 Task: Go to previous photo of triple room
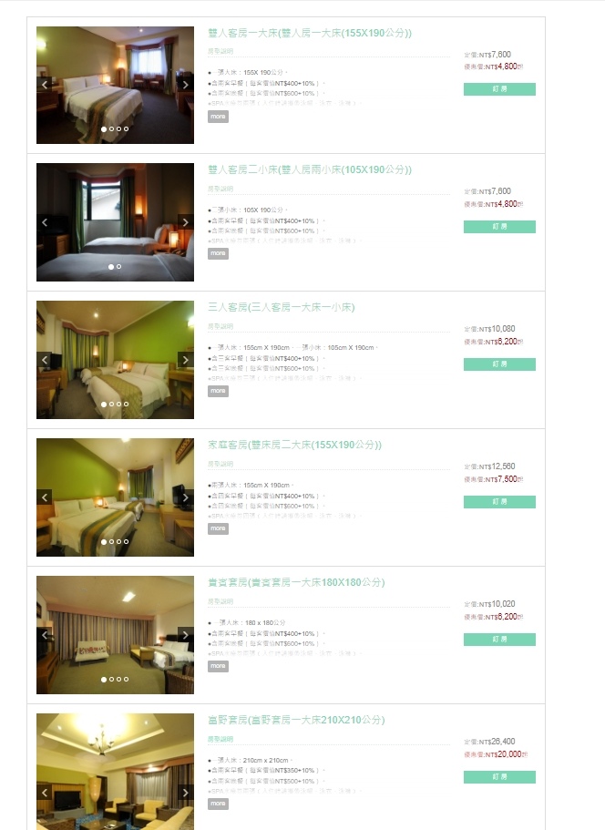pos(45,360)
